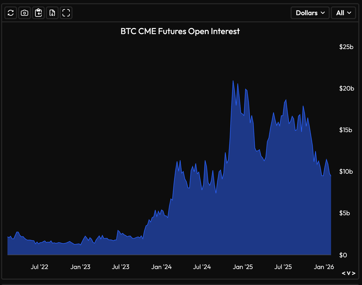Click the Jul '24 x-axis label
This screenshot has width=362, height=285.
click(x=202, y=267)
